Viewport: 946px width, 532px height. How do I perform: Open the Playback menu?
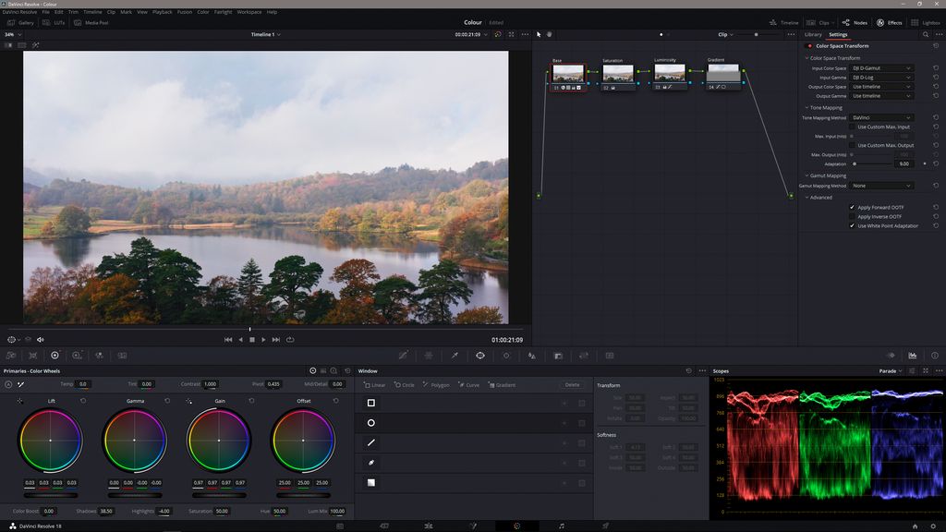point(163,12)
